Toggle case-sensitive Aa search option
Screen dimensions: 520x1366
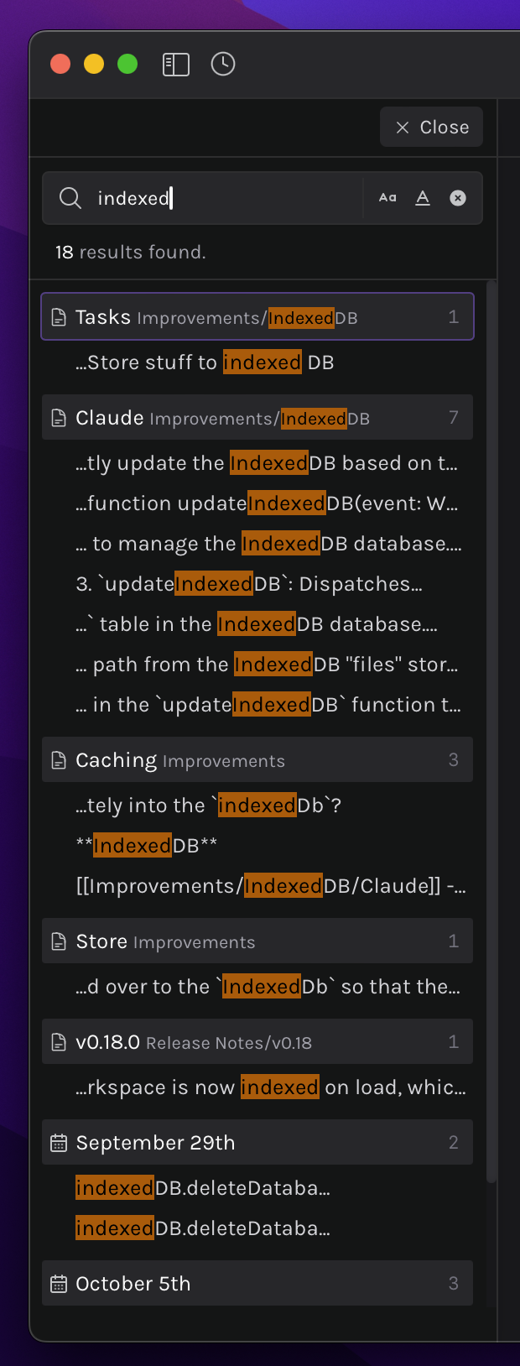point(387,198)
